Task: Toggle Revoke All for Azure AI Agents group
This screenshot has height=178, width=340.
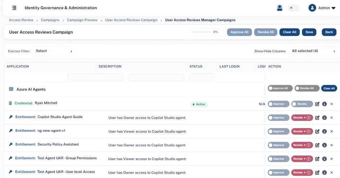Action: [307, 88]
